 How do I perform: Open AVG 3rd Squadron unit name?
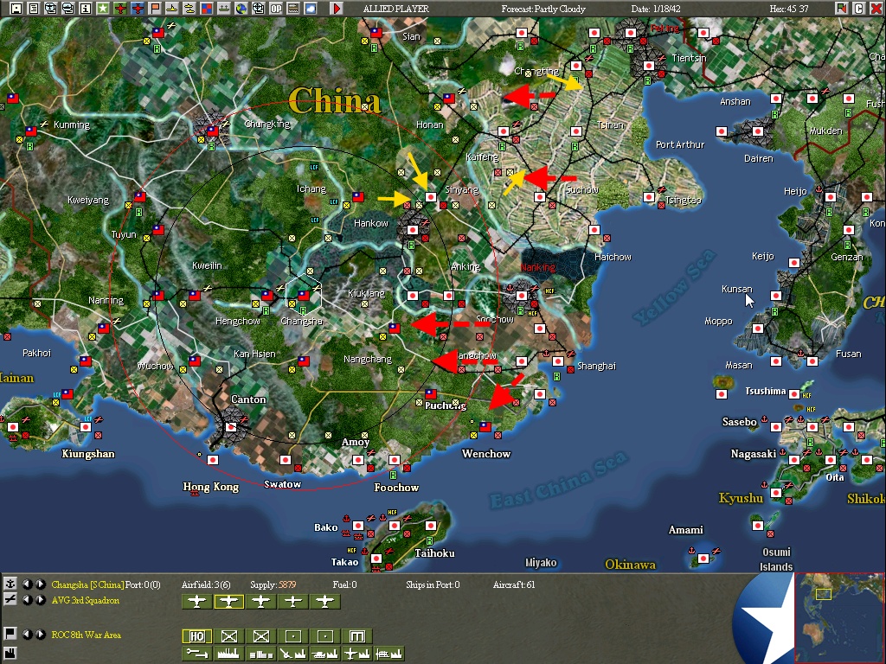(x=86, y=600)
